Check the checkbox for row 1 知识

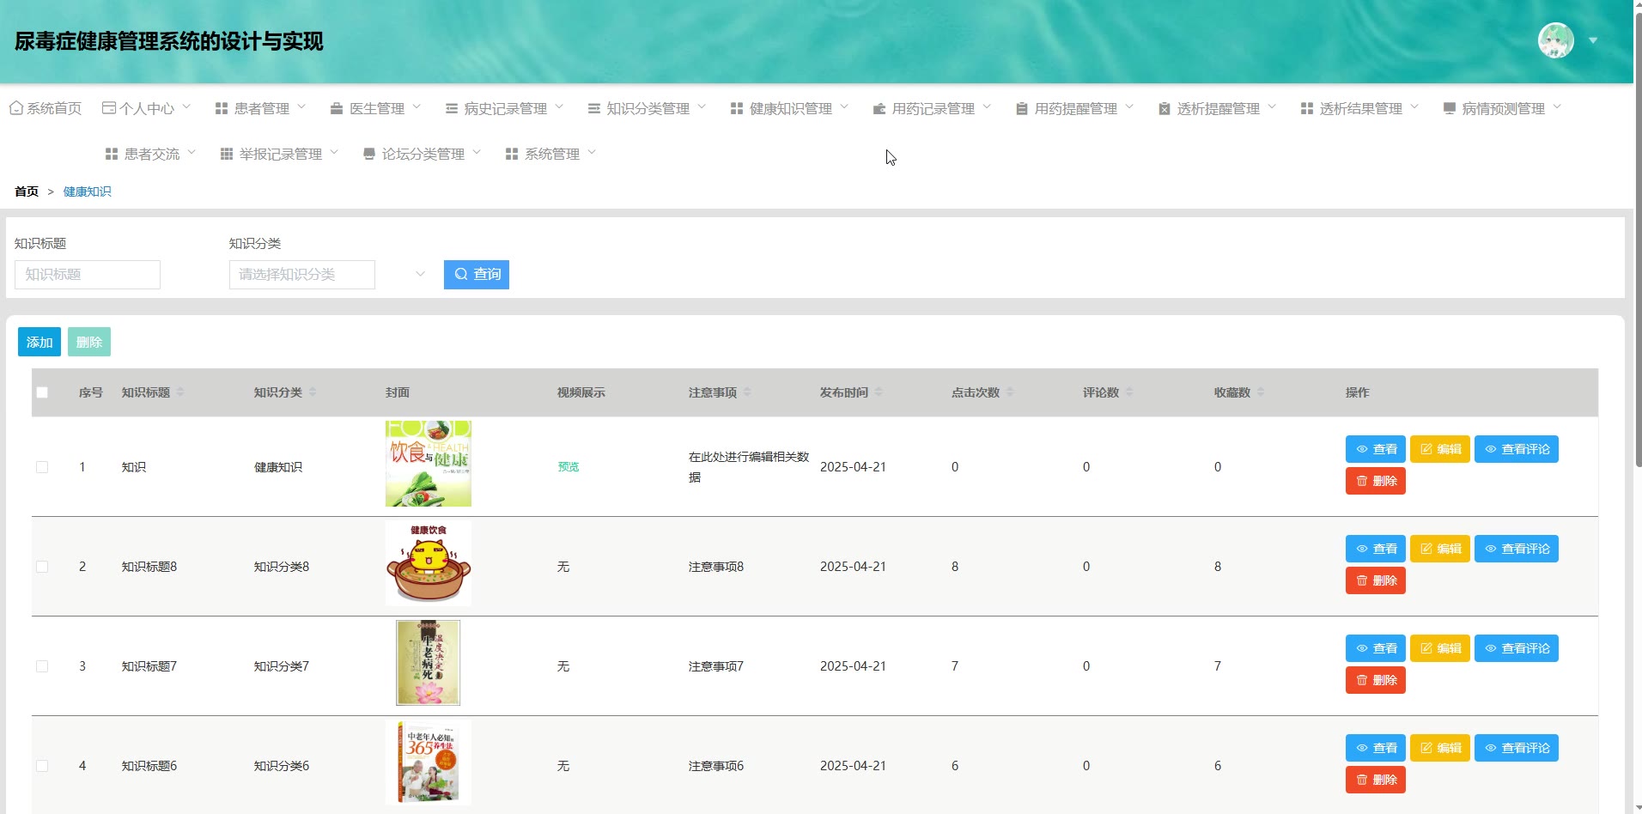click(x=42, y=467)
